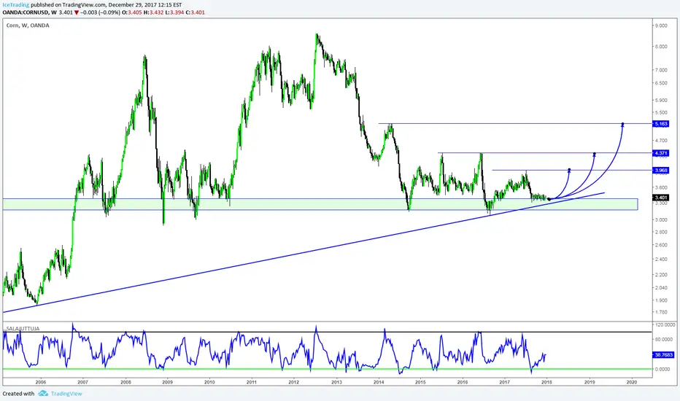Screen dimensions: 680x401
Task: Click the 4.700 price axis value
Action: [661, 141]
